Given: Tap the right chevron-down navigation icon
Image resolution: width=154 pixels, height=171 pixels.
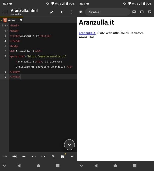Looking at the screenshot, I should pos(81,166).
